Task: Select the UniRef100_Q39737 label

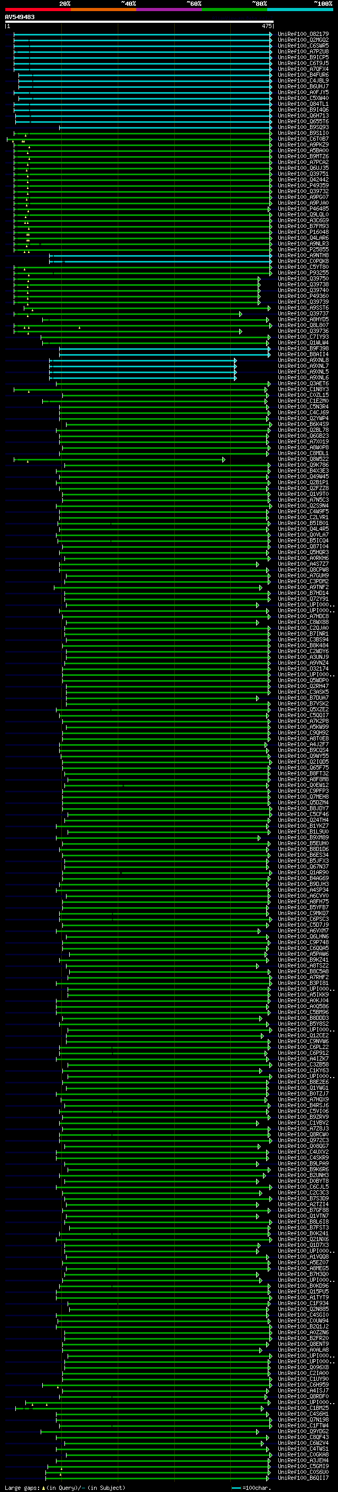Action: tap(303, 313)
